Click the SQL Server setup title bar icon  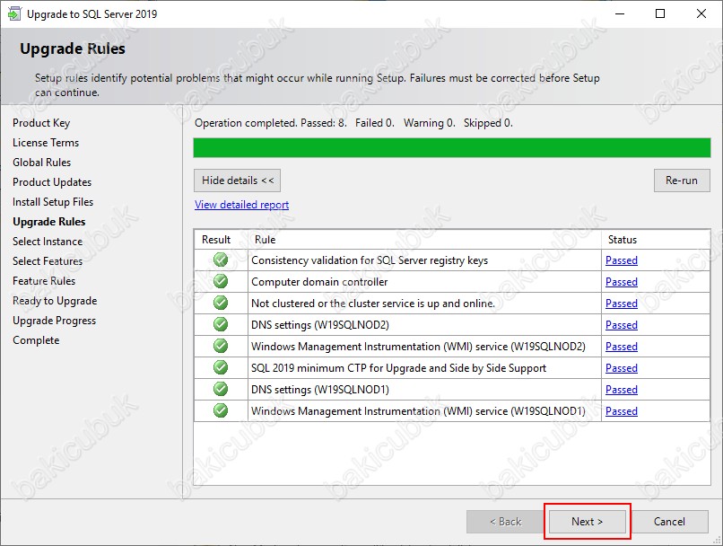click(14, 13)
